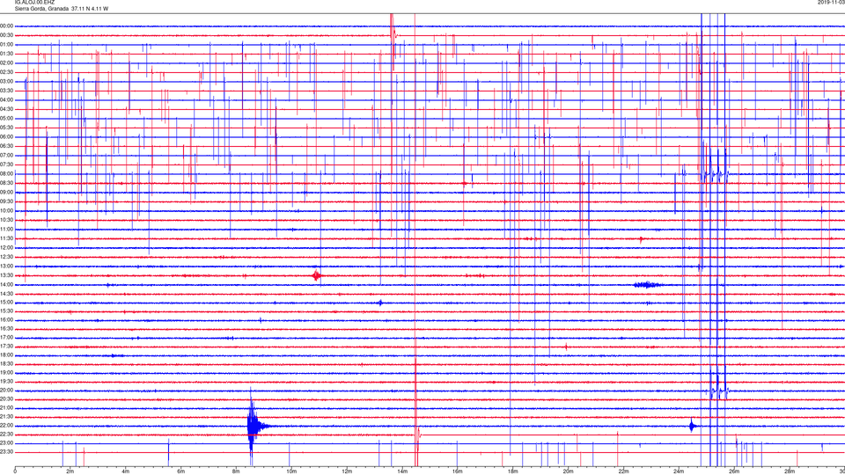This screenshot has height=475, width=845.
Task: Select the 00:00 trace time label
Action: coord(7,26)
